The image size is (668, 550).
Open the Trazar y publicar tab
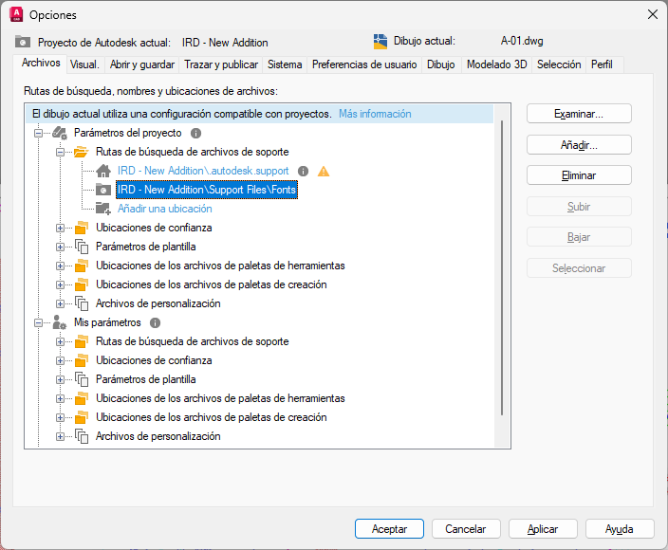(x=221, y=64)
